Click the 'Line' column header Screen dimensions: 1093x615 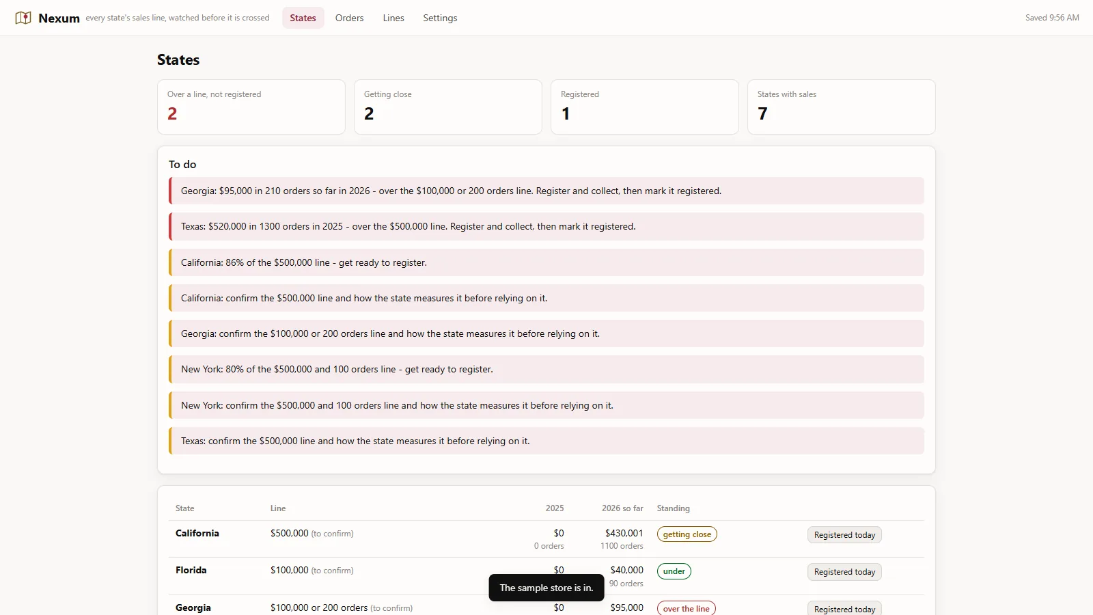click(x=278, y=508)
